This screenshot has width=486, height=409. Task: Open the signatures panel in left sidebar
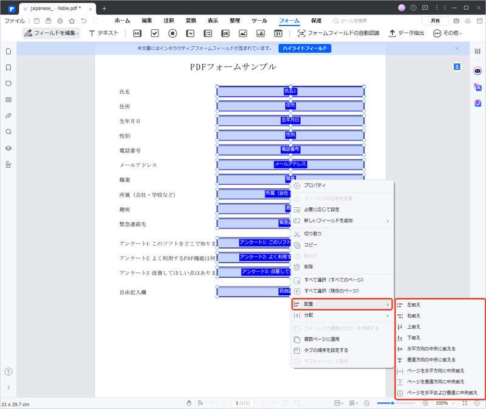tap(9, 164)
